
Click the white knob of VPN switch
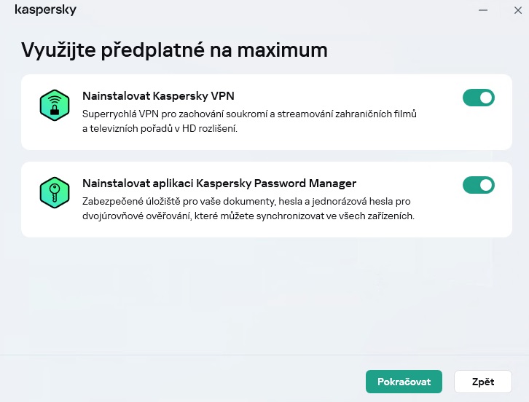pyautogui.click(x=486, y=98)
